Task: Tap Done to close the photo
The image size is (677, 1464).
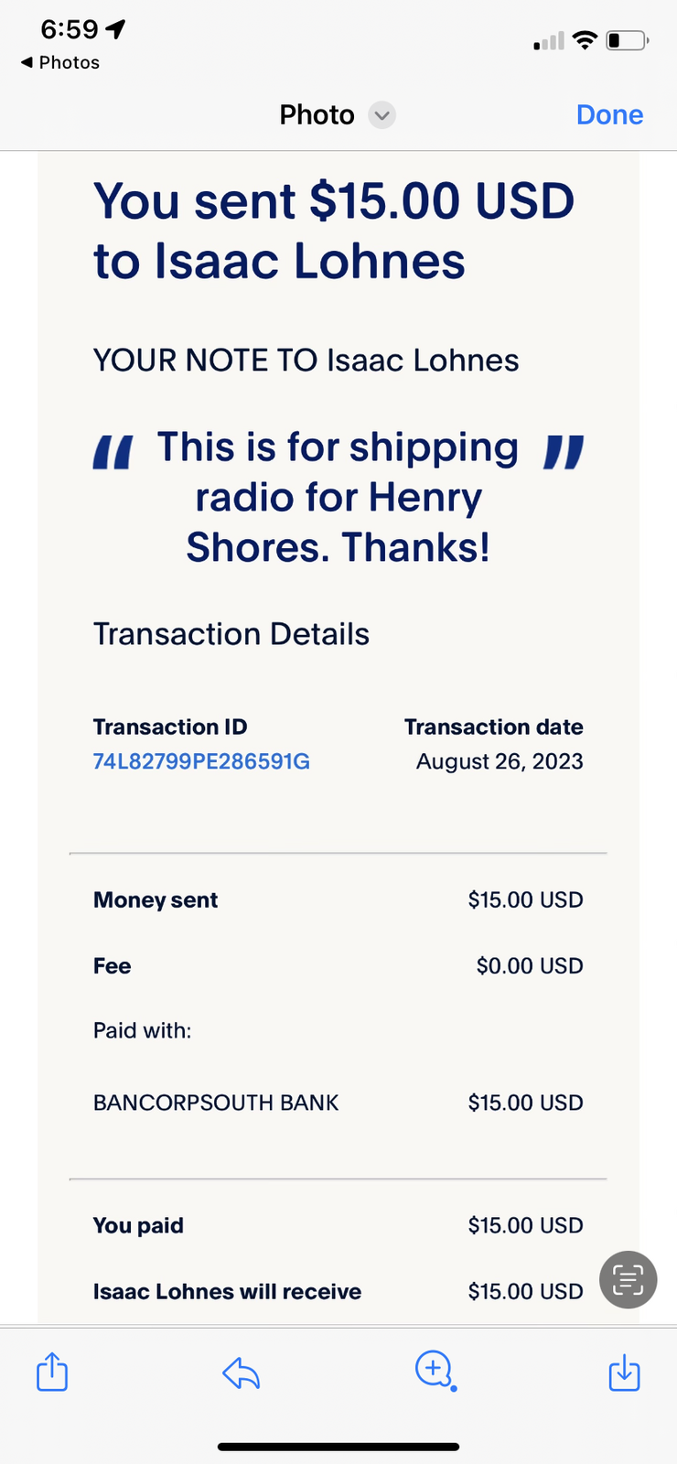Action: pos(609,115)
